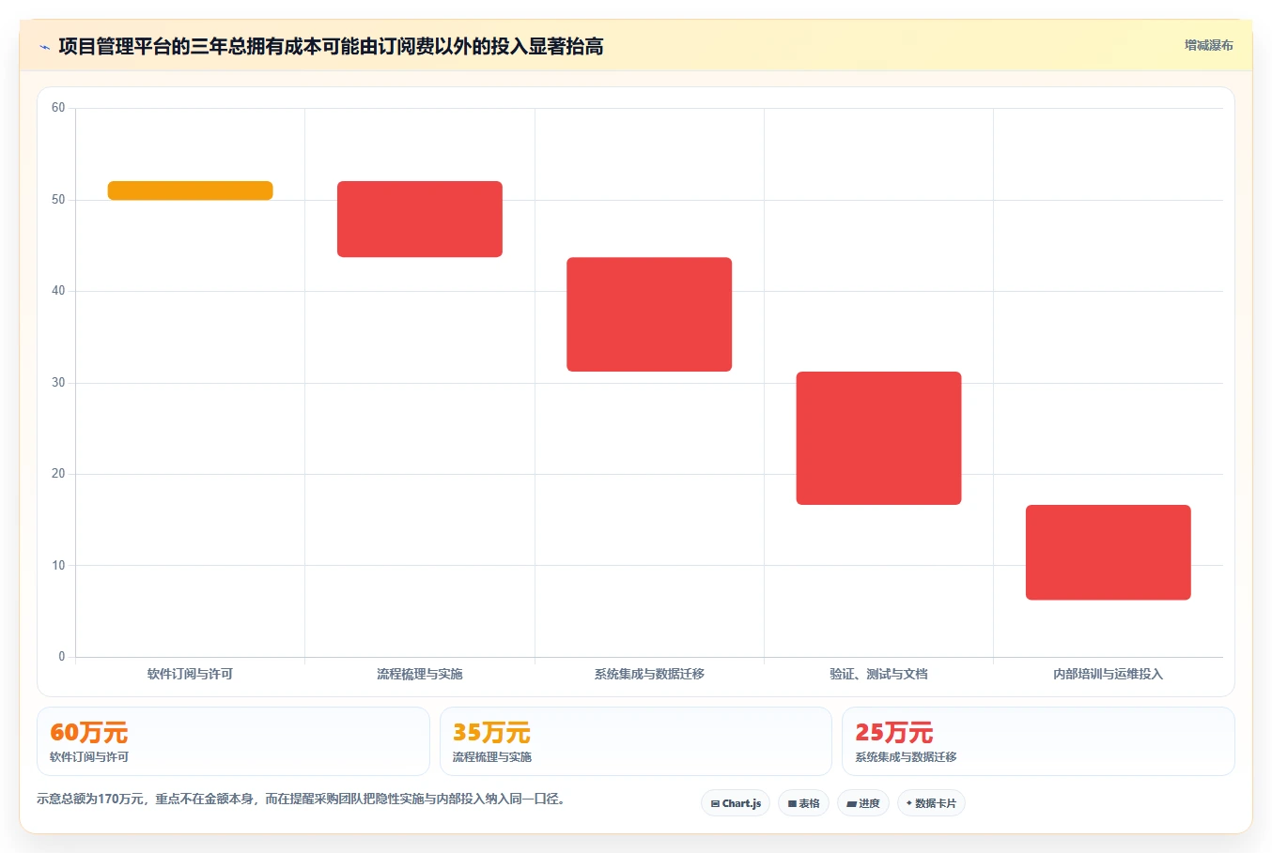Click the y-axis value 10

[x=58, y=566]
